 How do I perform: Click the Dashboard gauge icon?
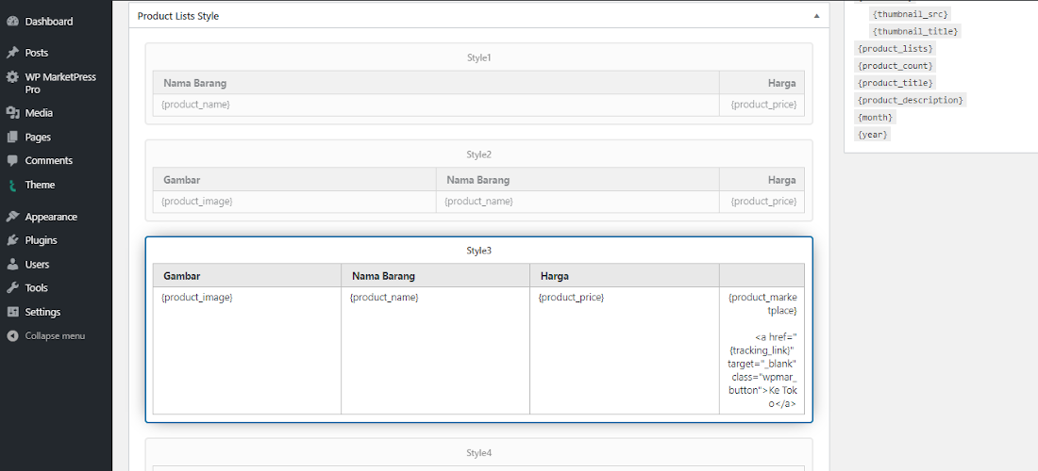tap(12, 21)
